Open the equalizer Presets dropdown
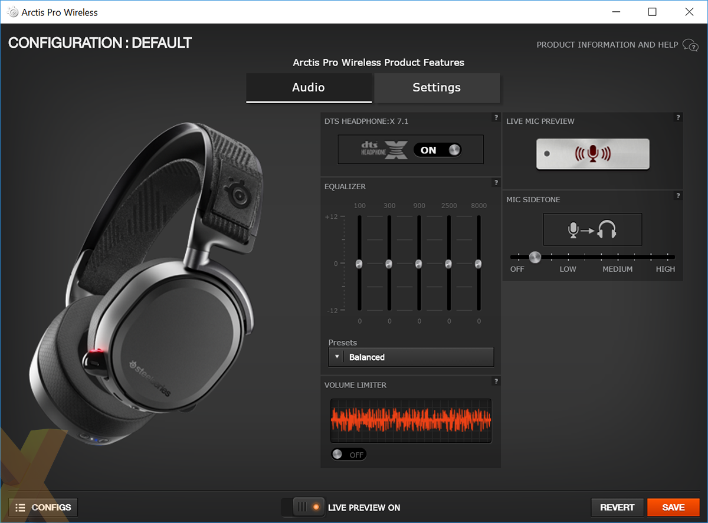 click(x=411, y=357)
